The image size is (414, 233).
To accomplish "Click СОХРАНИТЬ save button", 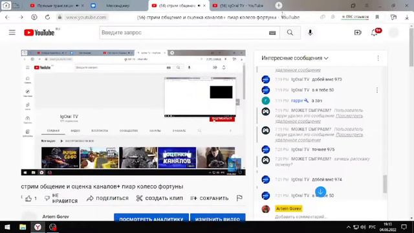I will (210, 199).
